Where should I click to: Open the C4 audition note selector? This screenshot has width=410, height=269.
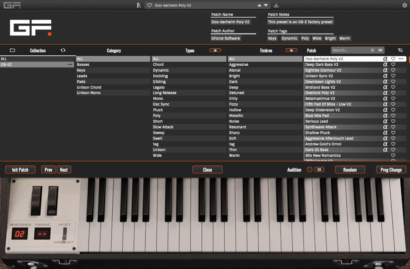319,170
